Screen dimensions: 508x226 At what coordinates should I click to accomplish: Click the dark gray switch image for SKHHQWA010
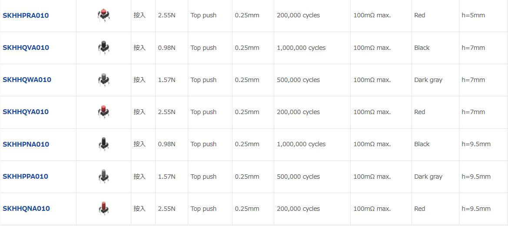[x=103, y=79]
